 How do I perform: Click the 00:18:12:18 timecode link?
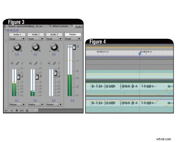pos(12,30)
